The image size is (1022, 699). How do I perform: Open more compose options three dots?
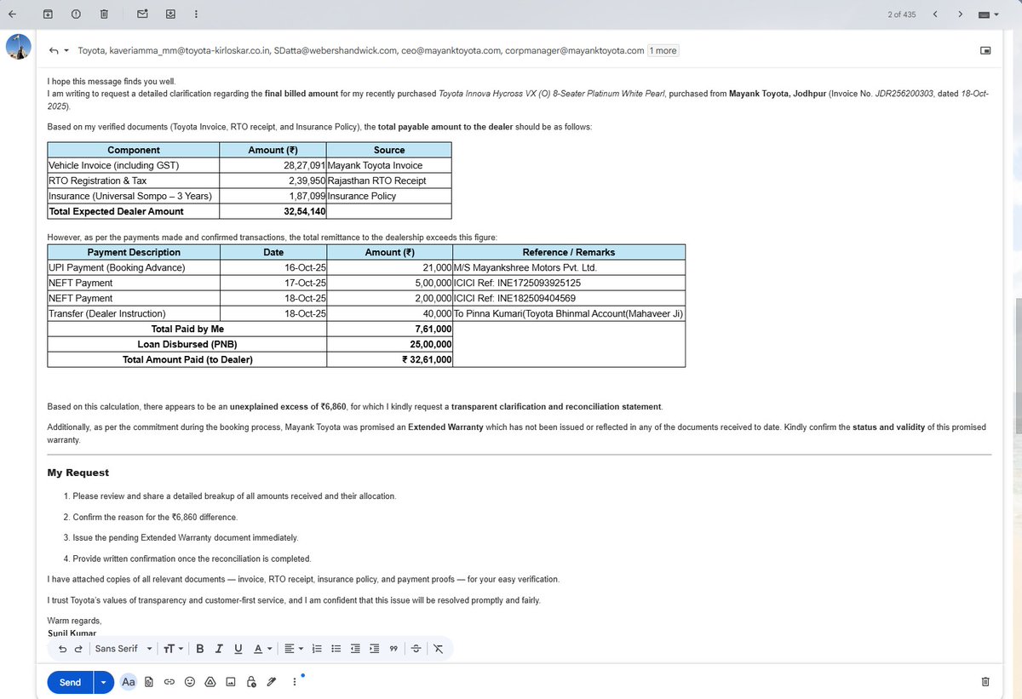point(296,682)
